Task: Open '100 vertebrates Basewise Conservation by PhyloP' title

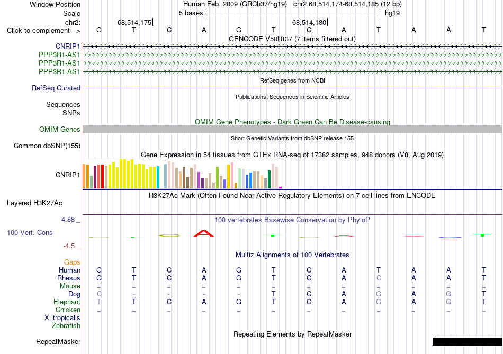Action: click(x=292, y=220)
